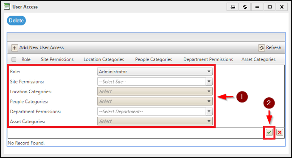The height and width of the screenshot is (158, 292).
Task: Click the plus icon to add user access
Action: pyautogui.click(x=14, y=48)
